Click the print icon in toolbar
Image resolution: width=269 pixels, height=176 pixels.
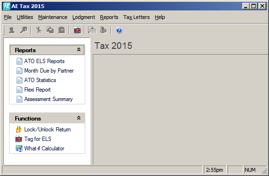(x=103, y=30)
